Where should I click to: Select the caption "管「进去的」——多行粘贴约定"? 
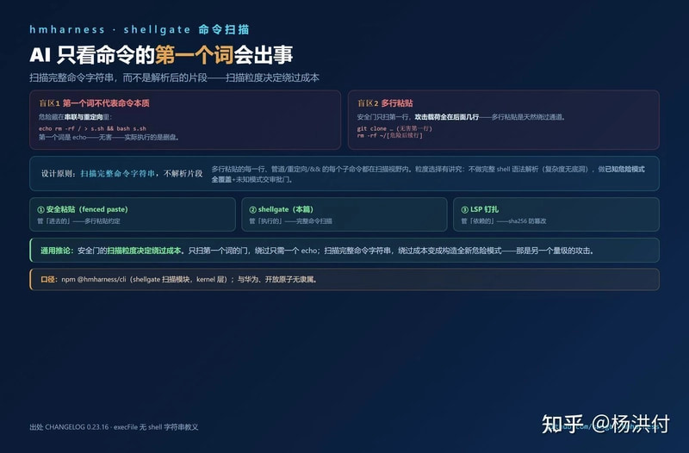78,221
